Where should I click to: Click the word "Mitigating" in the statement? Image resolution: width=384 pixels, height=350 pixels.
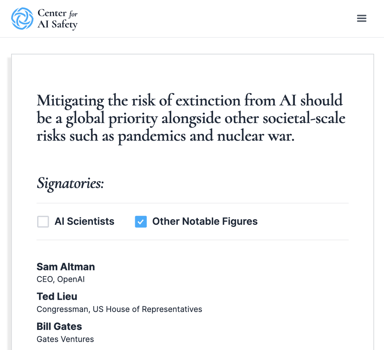70,101
